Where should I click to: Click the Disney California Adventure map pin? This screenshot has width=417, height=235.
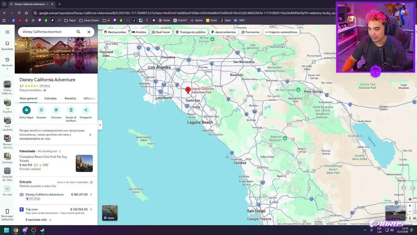point(188,90)
